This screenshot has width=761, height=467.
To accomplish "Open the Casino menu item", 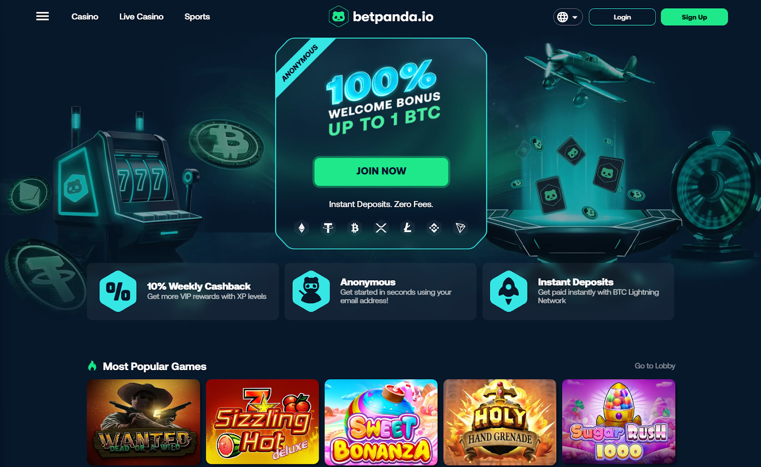I will pos(85,17).
